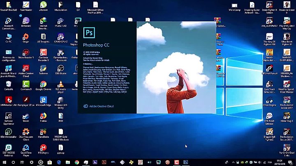Open the uTorrent desktop shortcut

[x=43, y=5]
